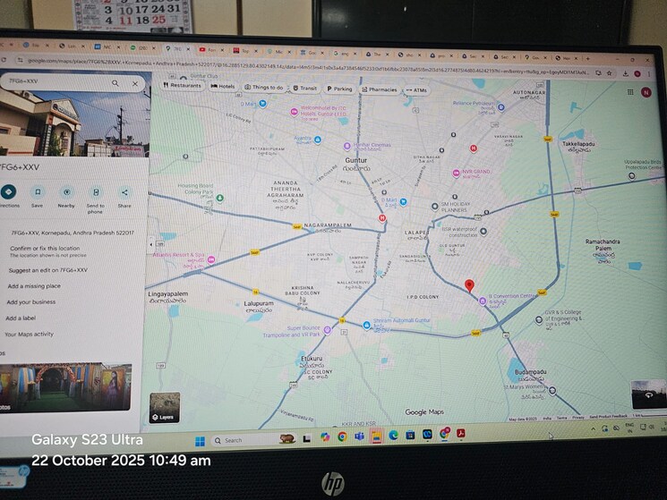The width and height of the screenshot is (667, 500).
Task: Open Google Chrome from the taskbar
Action: (x=342, y=436)
